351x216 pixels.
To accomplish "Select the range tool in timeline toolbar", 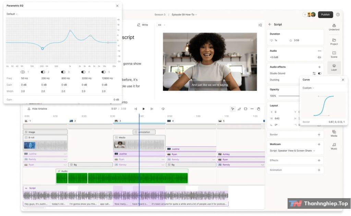I will 245,109.
